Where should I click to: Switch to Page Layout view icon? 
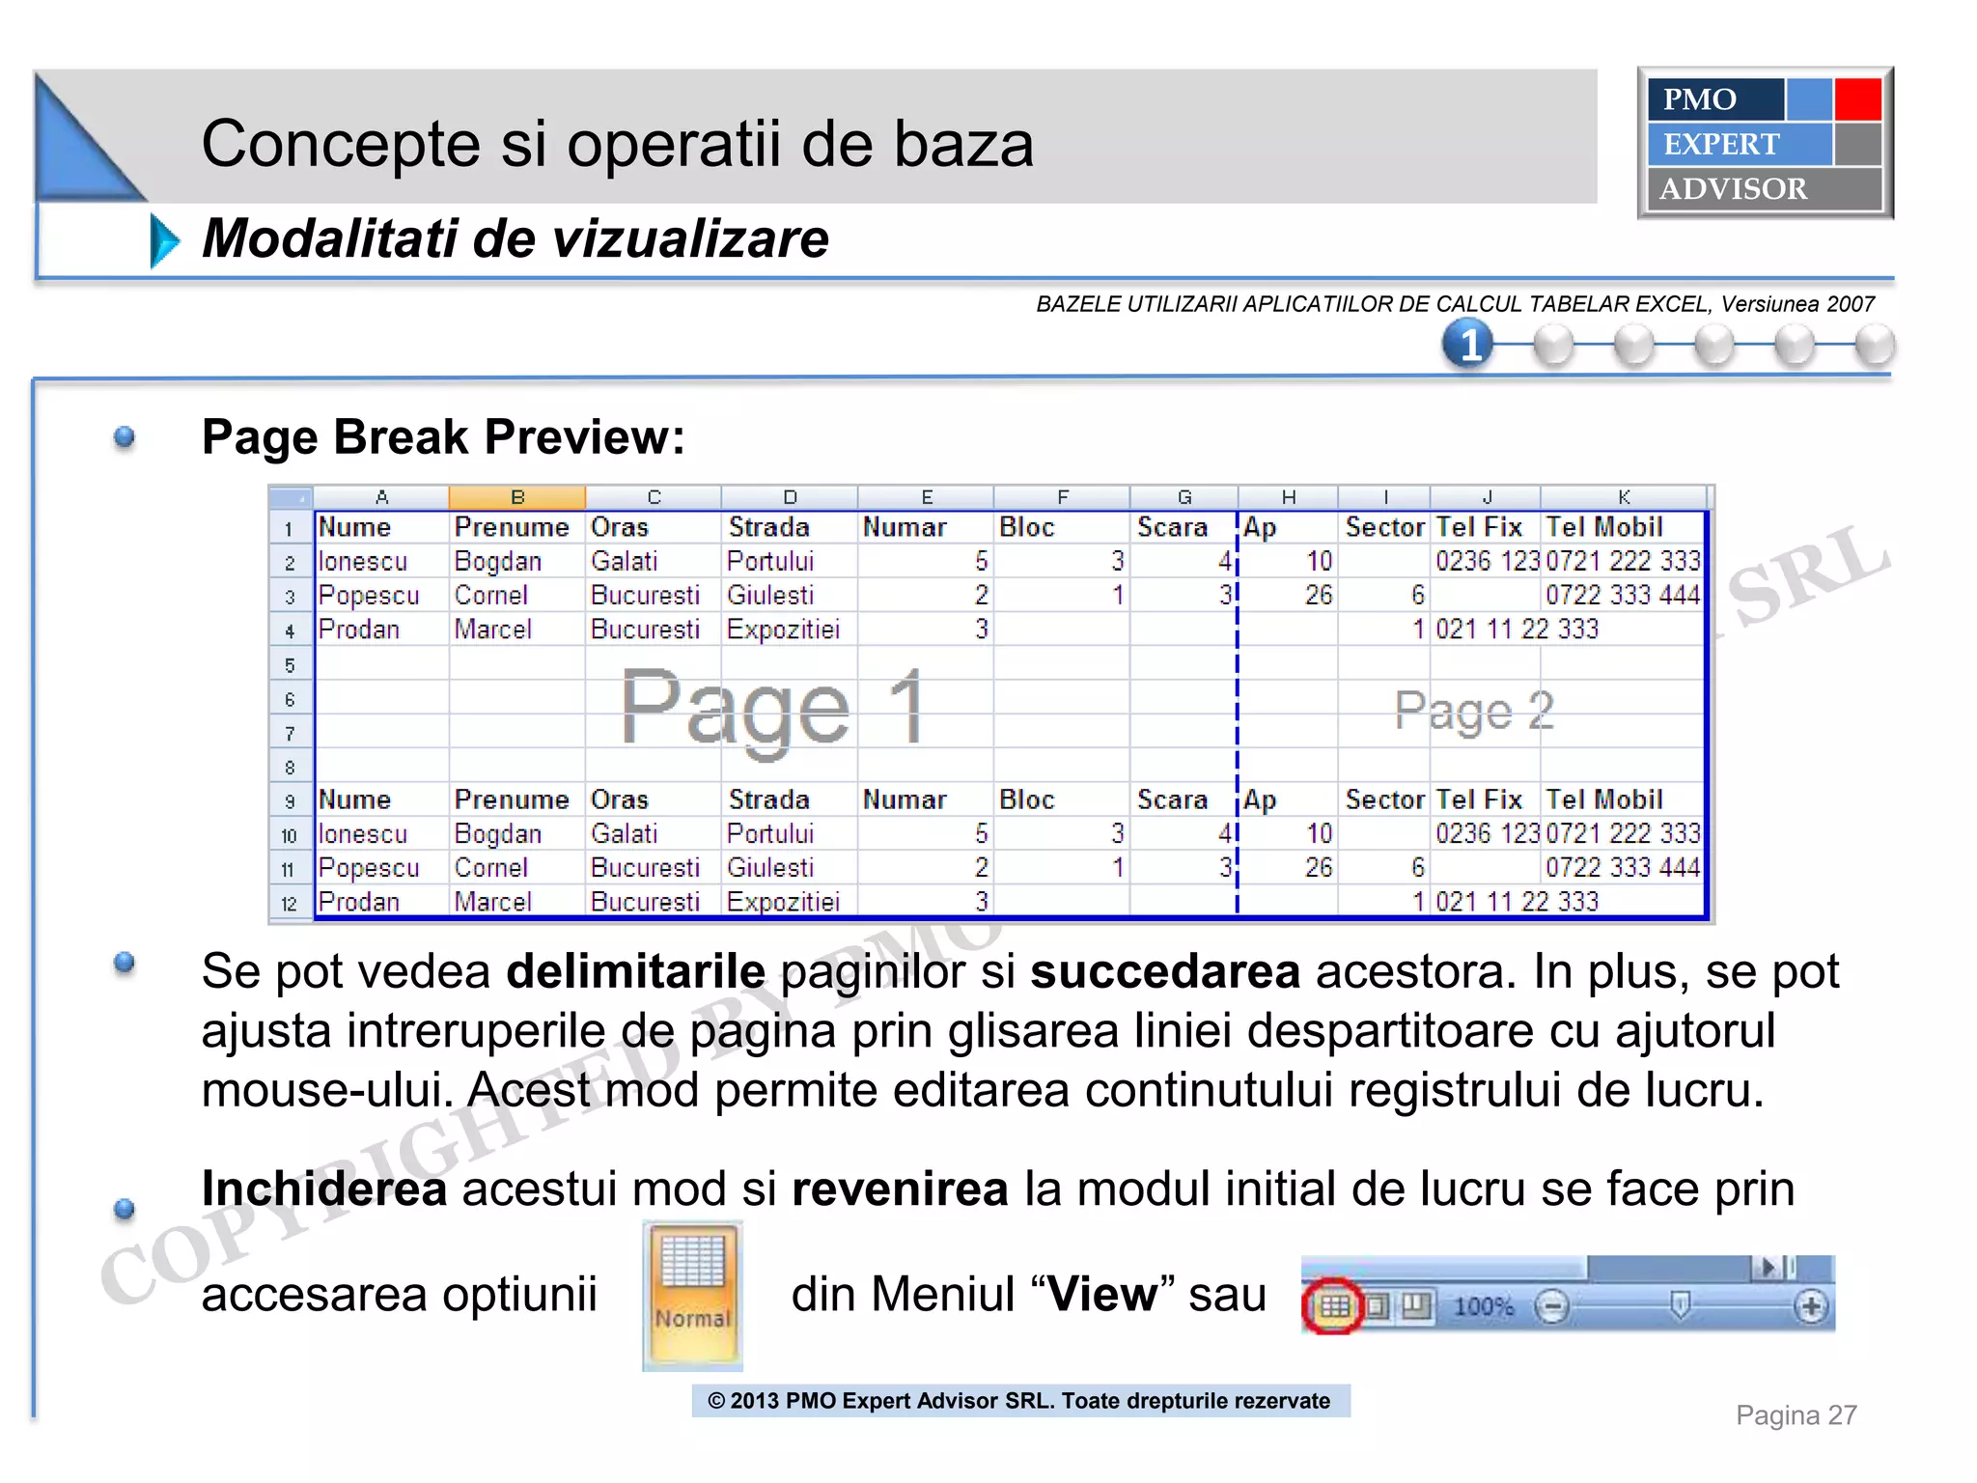(x=1377, y=1307)
